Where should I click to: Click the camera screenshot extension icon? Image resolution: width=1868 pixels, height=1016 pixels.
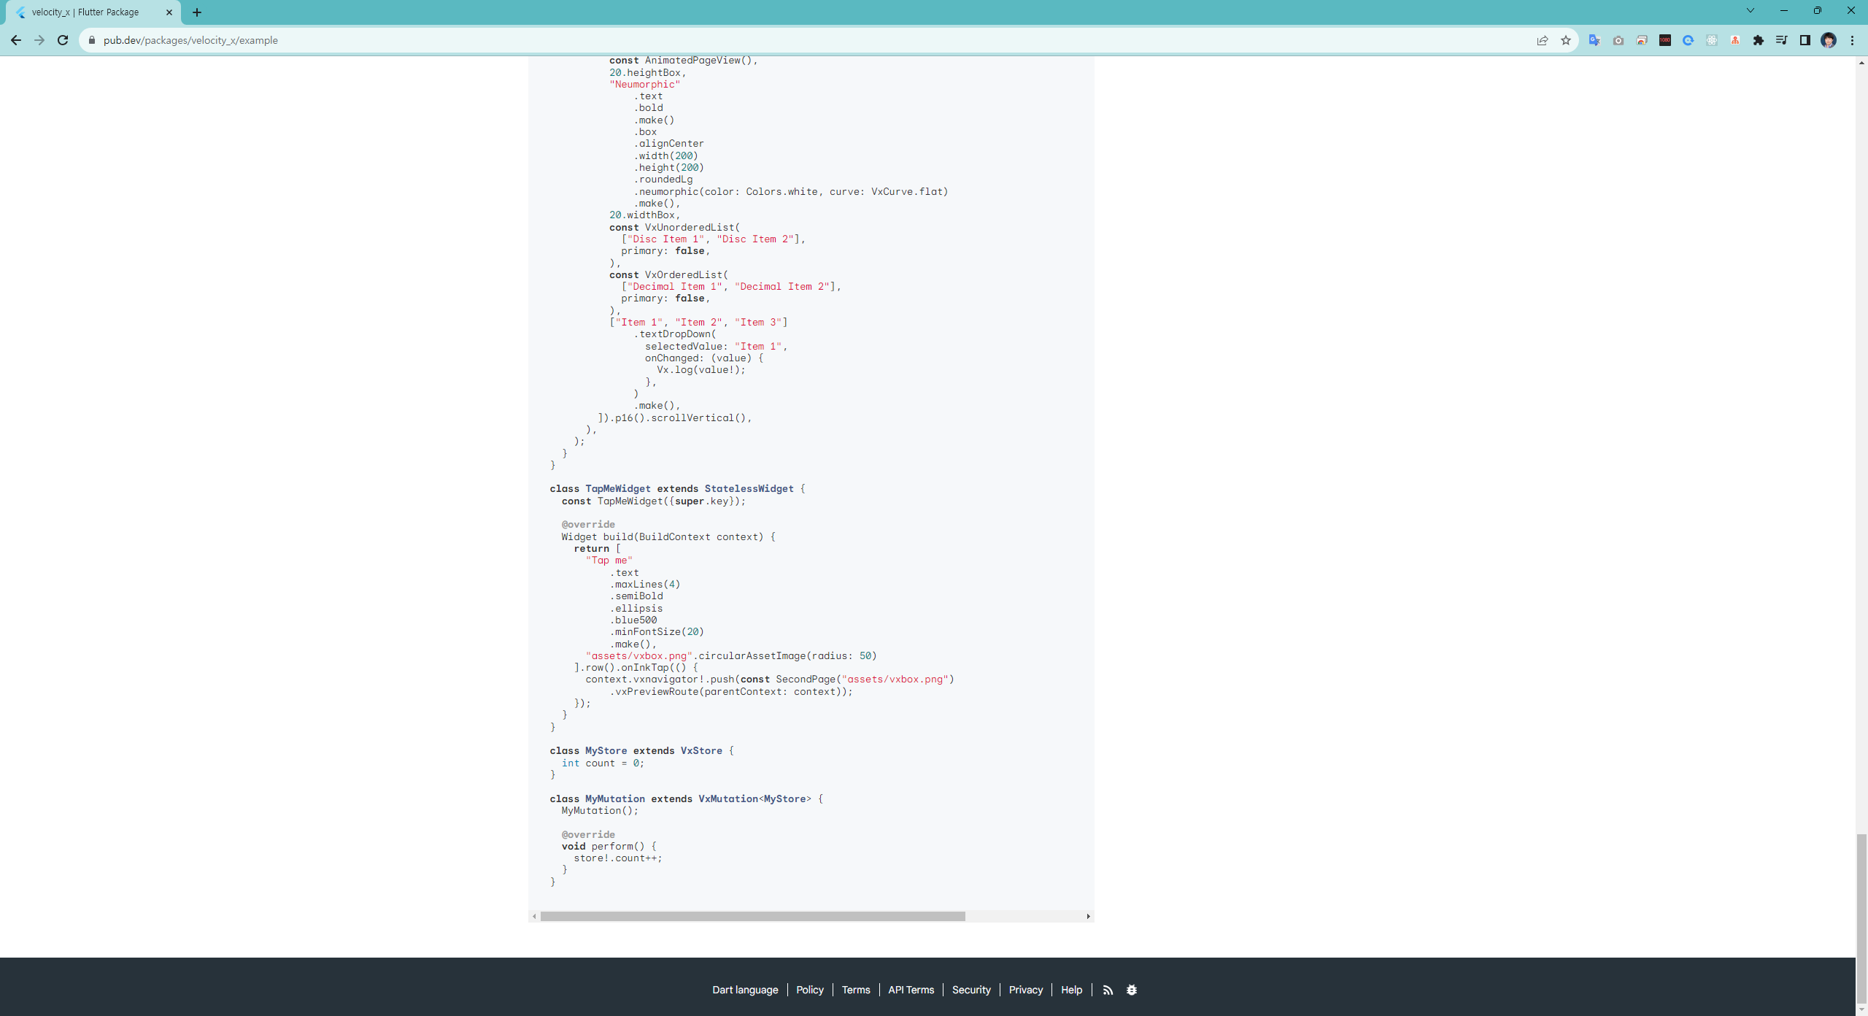(1618, 41)
